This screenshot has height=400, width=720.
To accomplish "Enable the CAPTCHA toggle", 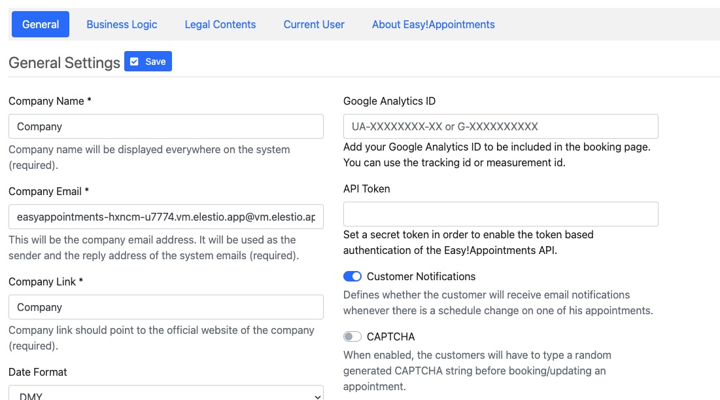I will coord(352,336).
